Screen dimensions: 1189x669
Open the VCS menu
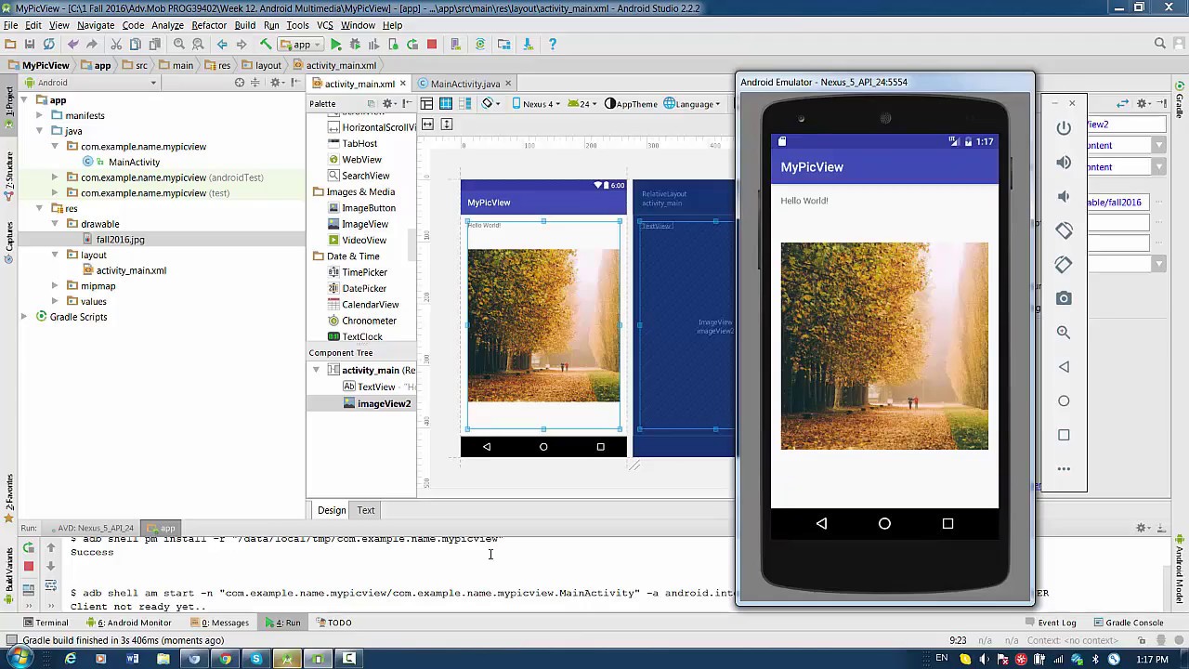click(x=325, y=25)
